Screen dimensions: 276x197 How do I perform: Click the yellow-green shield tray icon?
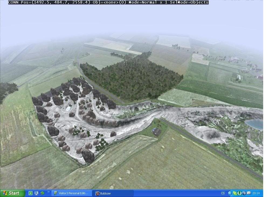coord(234,193)
